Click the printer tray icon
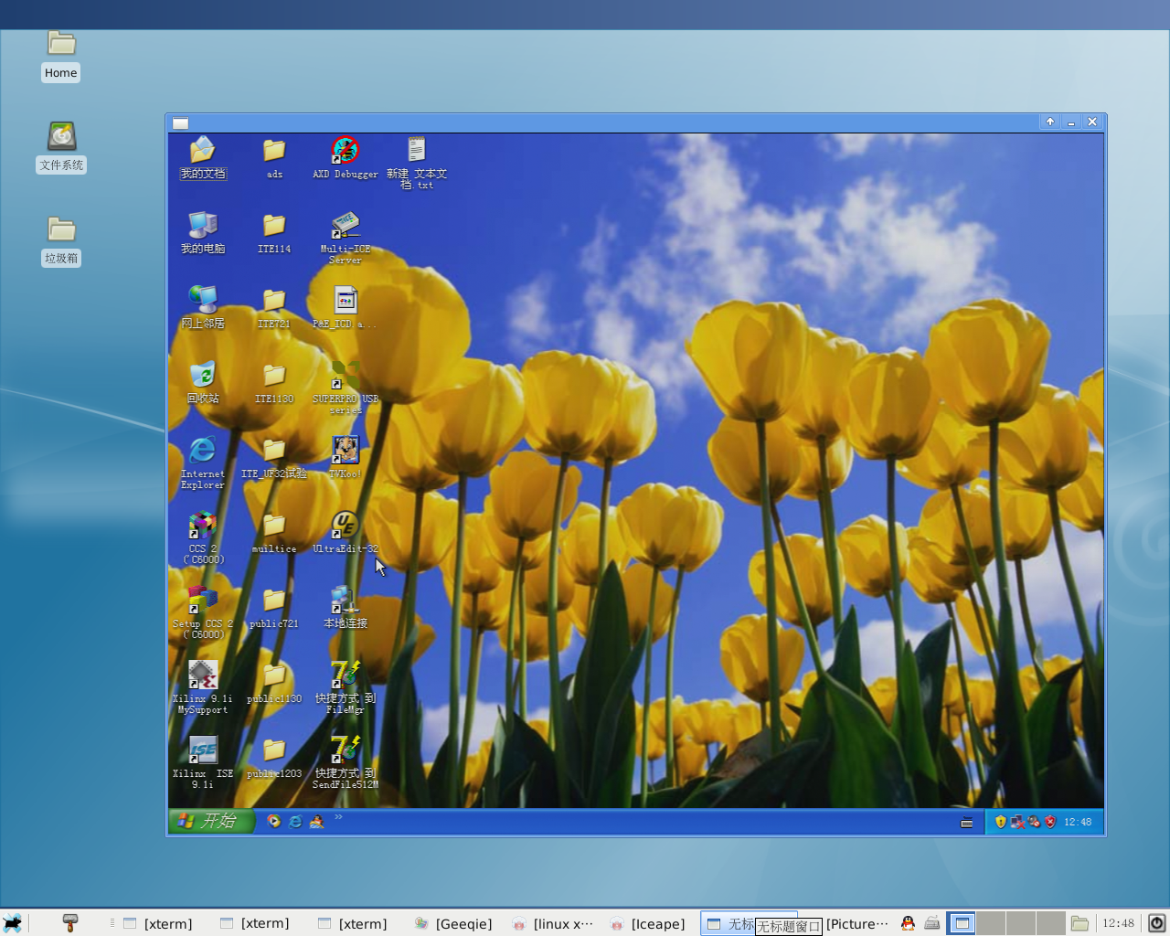The width and height of the screenshot is (1170, 936). click(931, 923)
